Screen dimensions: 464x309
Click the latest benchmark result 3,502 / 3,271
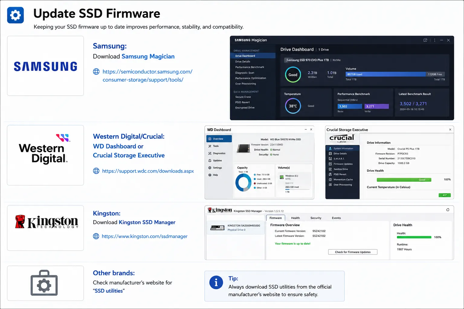point(413,104)
